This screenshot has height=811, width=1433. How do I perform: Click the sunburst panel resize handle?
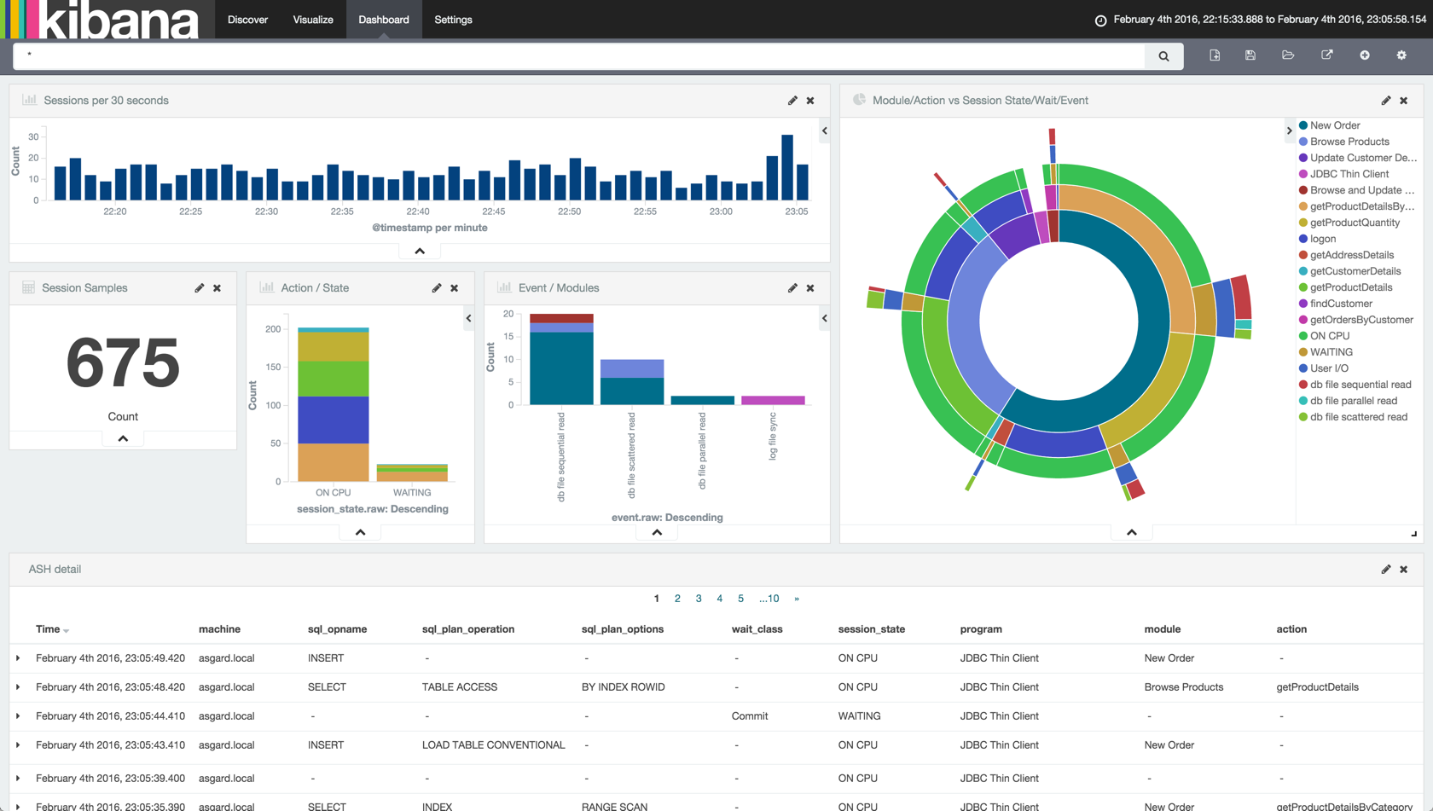tap(1413, 534)
